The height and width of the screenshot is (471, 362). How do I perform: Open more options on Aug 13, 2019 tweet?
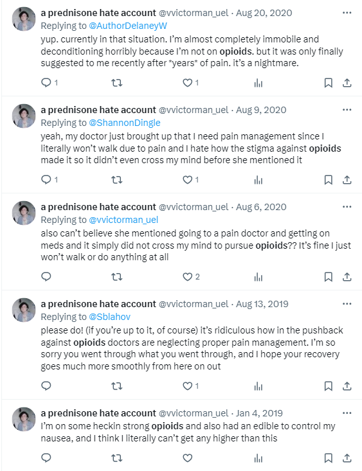pos(347,304)
